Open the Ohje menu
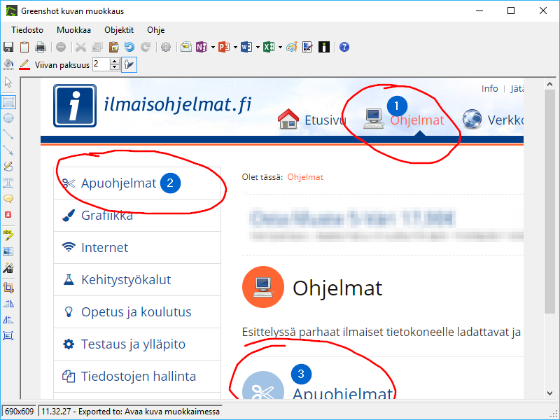The height and width of the screenshot is (420, 560). tap(155, 30)
